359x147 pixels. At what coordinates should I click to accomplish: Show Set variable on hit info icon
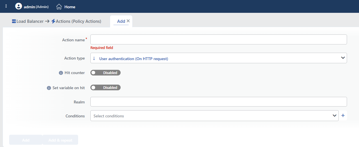click(49, 88)
